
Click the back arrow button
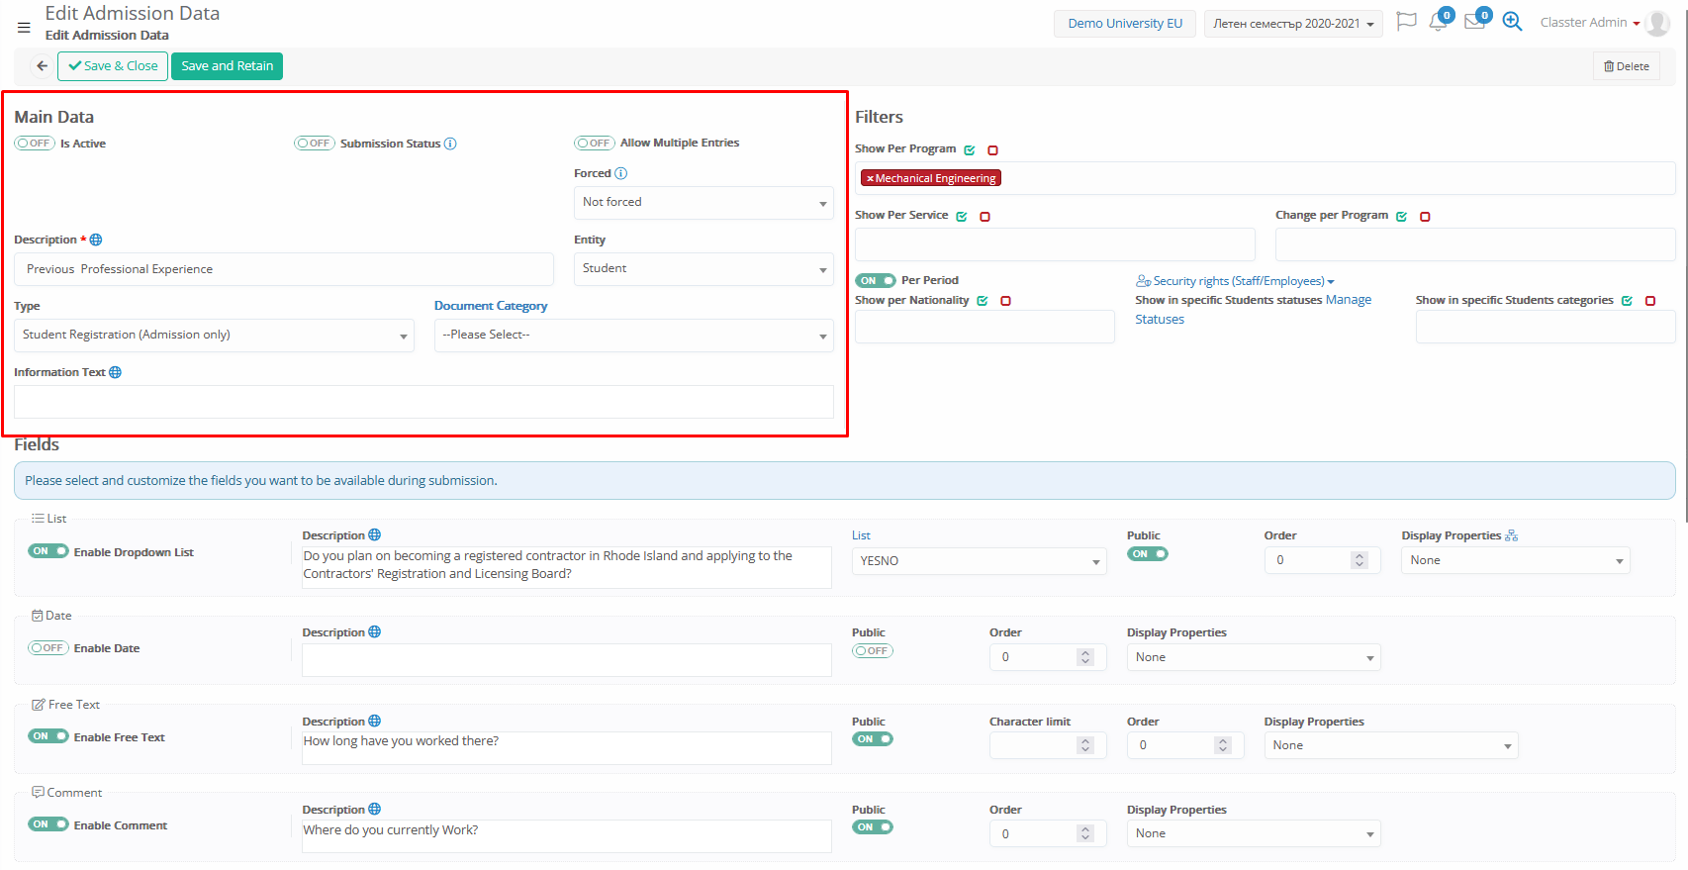[42, 66]
